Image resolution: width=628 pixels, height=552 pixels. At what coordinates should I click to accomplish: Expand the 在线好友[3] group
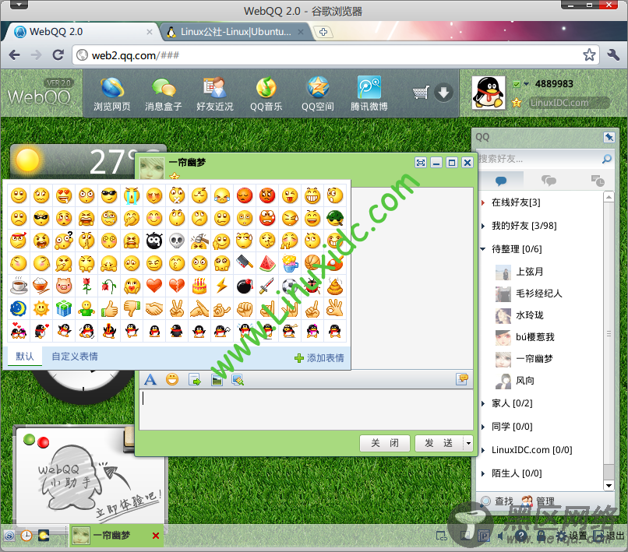(x=483, y=202)
